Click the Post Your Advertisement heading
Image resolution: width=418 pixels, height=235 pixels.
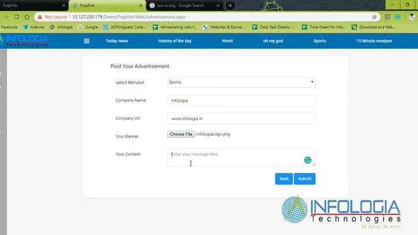click(x=140, y=67)
